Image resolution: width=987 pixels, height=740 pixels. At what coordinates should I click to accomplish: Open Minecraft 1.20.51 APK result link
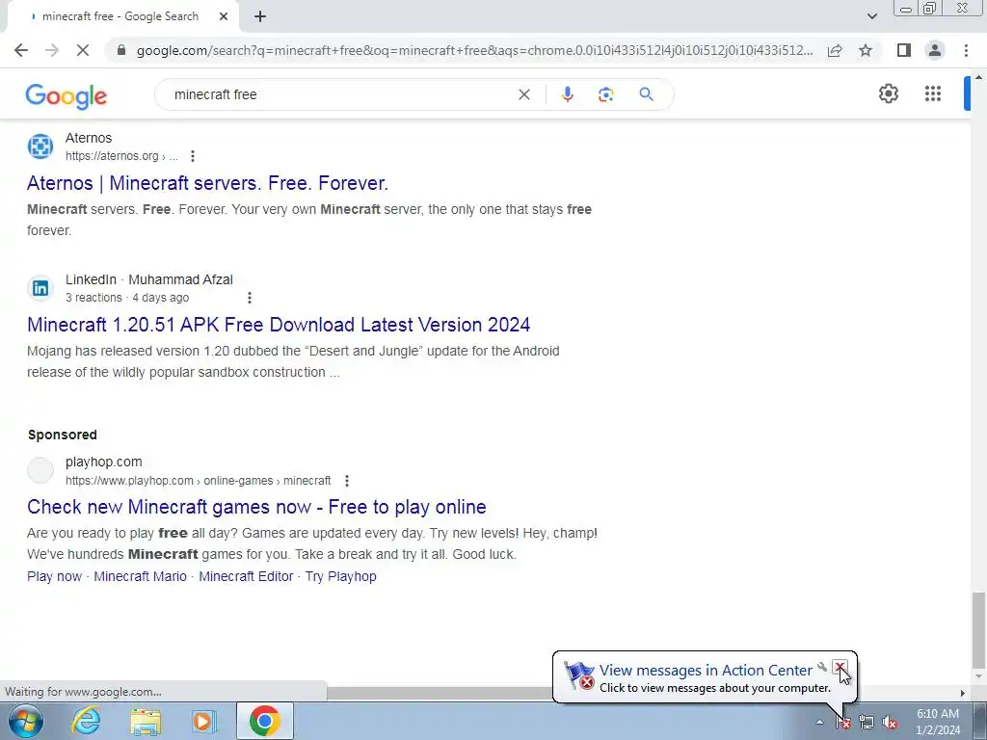tap(279, 325)
